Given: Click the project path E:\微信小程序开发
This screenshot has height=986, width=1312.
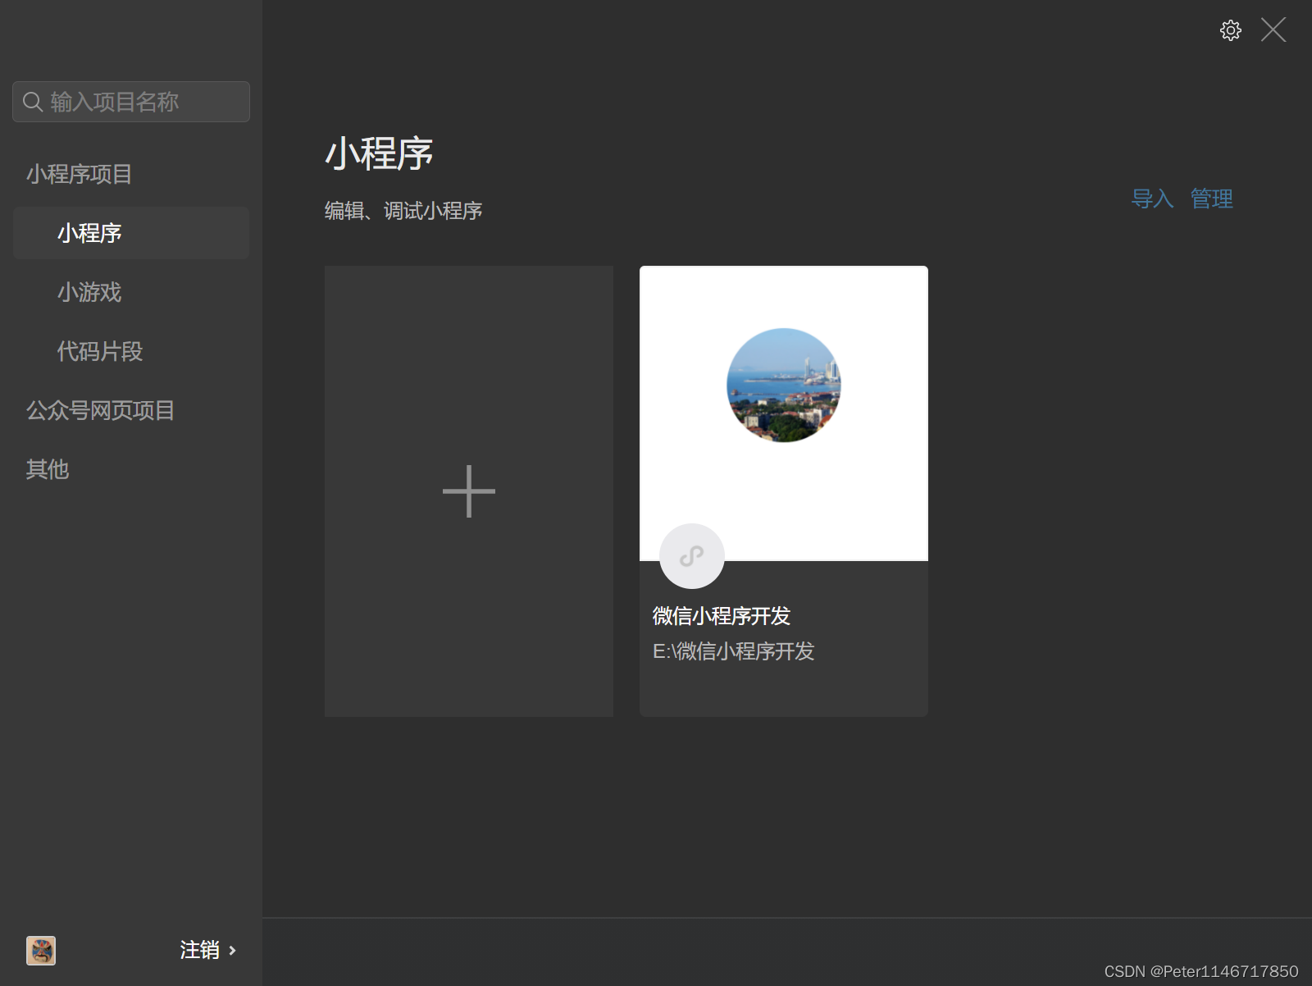Looking at the screenshot, I should tap(733, 651).
